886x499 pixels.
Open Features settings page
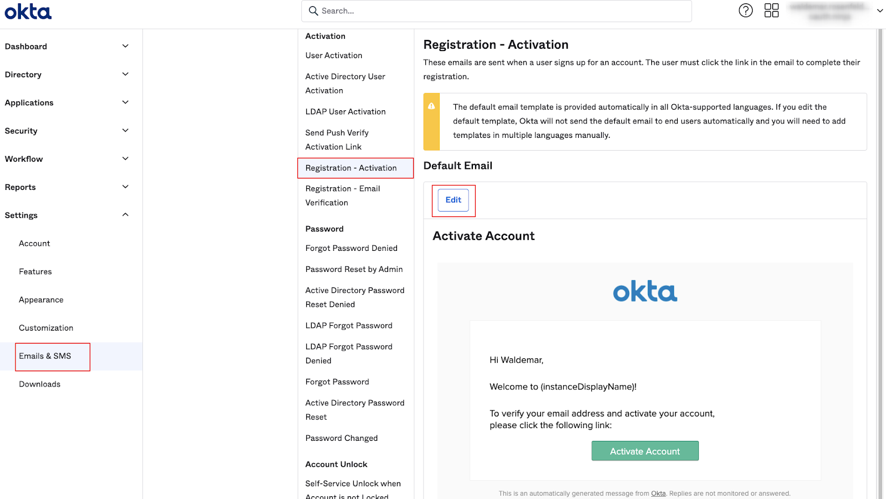pyautogui.click(x=35, y=272)
